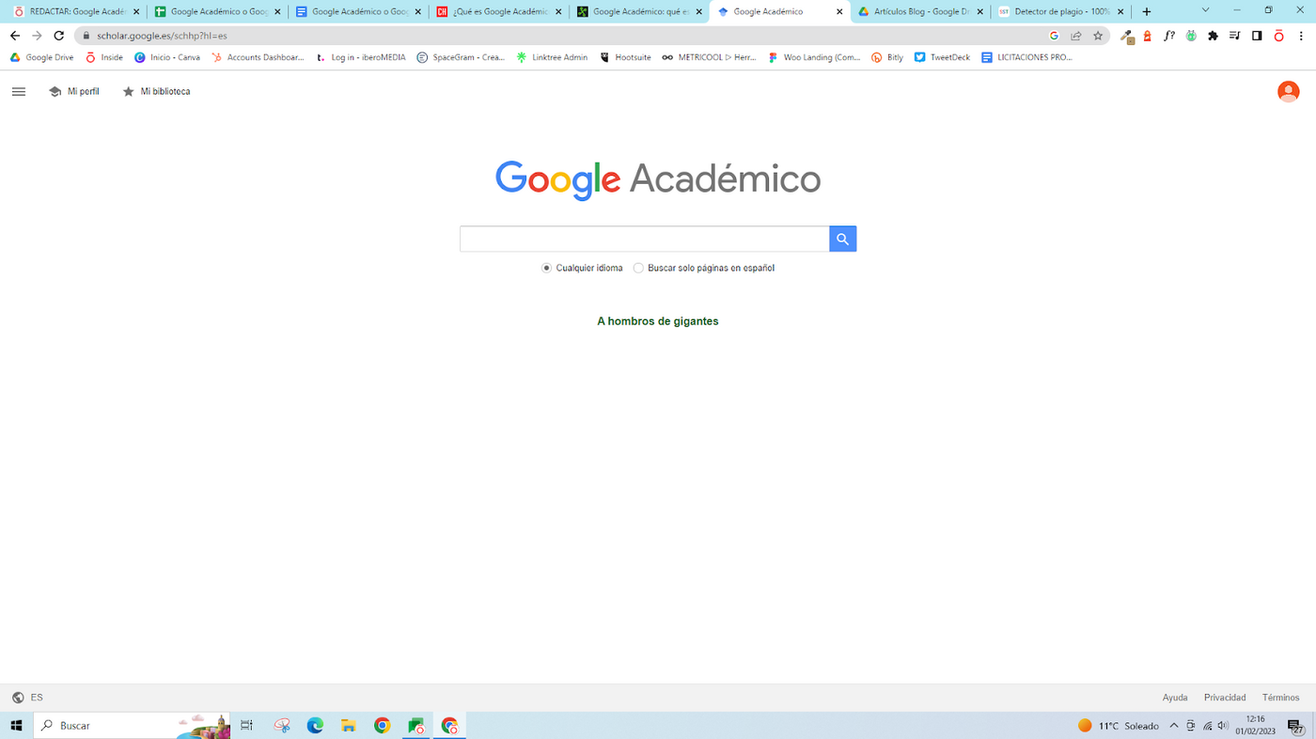The height and width of the screenshot is (739, 1316).
Task: Open the Woo Landing bookmark
Action: click(814, 57)
